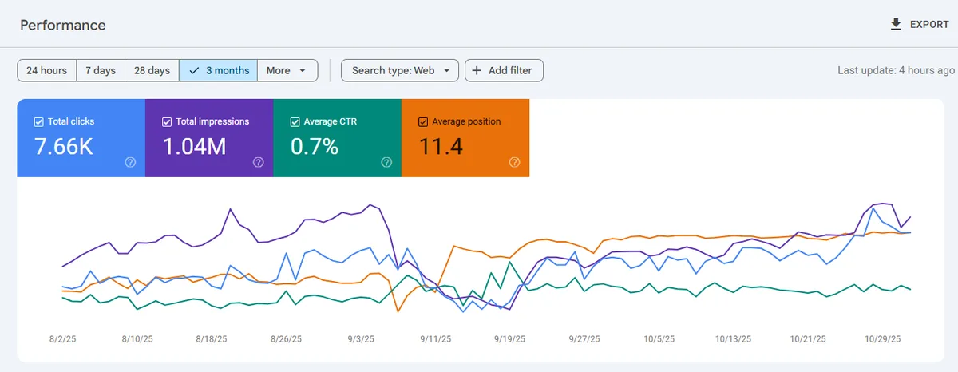Select the 28 days date range
The width and height of the screenshot is (958, 372).
(x=152, y=70)
